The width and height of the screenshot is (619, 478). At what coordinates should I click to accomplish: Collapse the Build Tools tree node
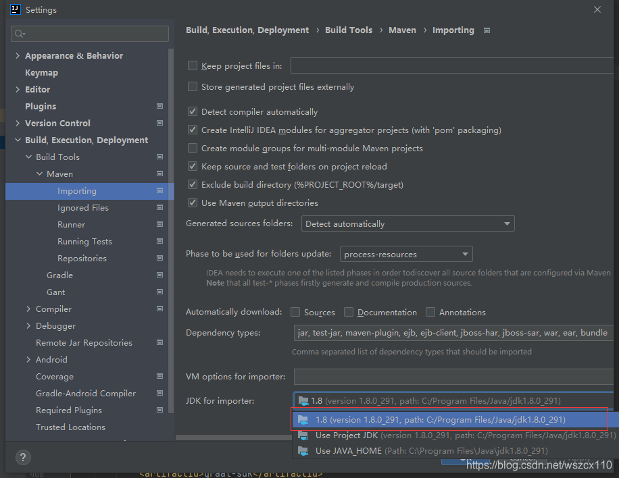[28, 157]
